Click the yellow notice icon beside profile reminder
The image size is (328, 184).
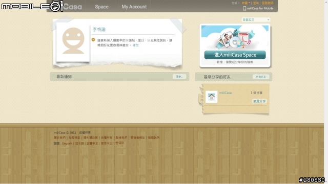coord(93,40)
